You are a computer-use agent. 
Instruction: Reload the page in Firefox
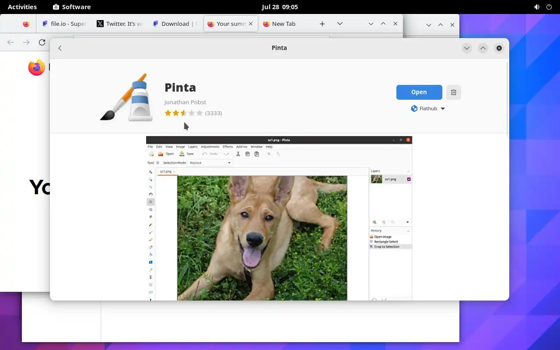[42, 42]
